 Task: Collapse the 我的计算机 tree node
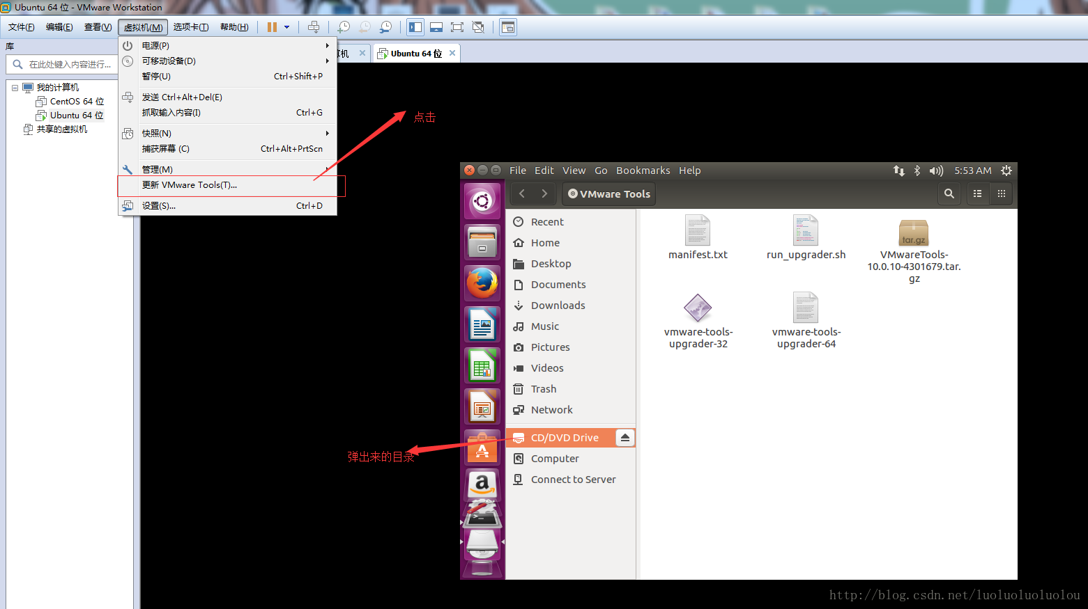point(15,88)
